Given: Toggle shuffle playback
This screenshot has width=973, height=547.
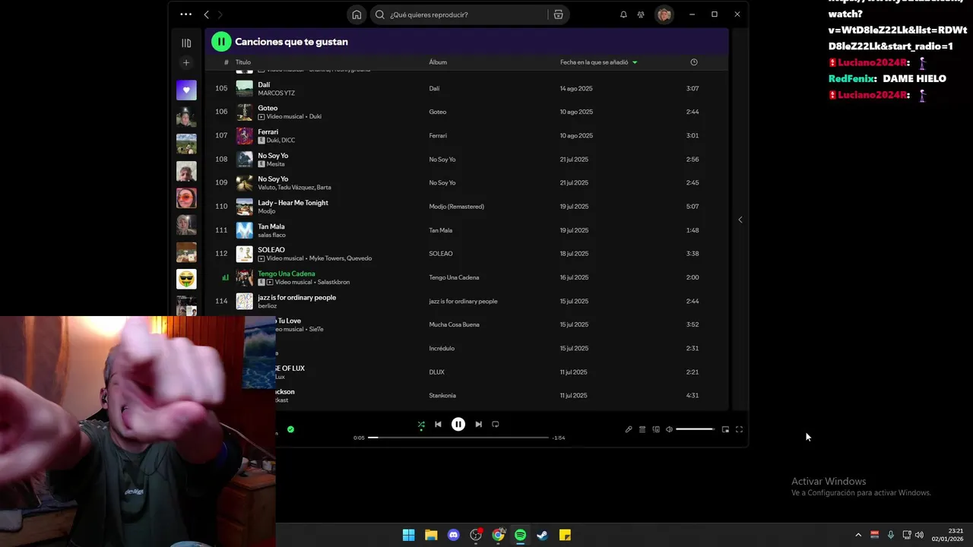Looking at the screenshot, I should (421, 425).
